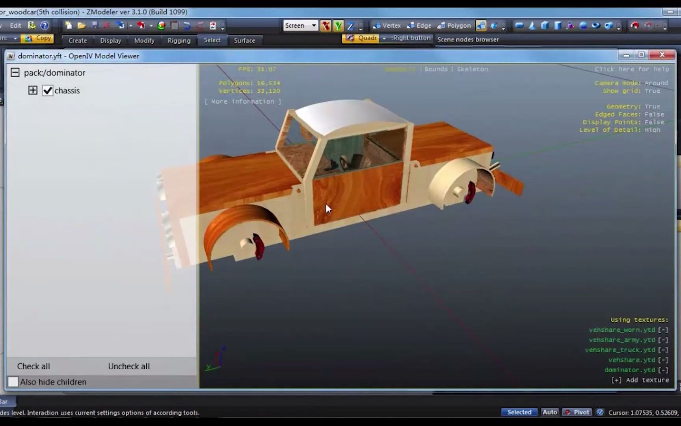Open the Screen view dropdown

point(313,25)
